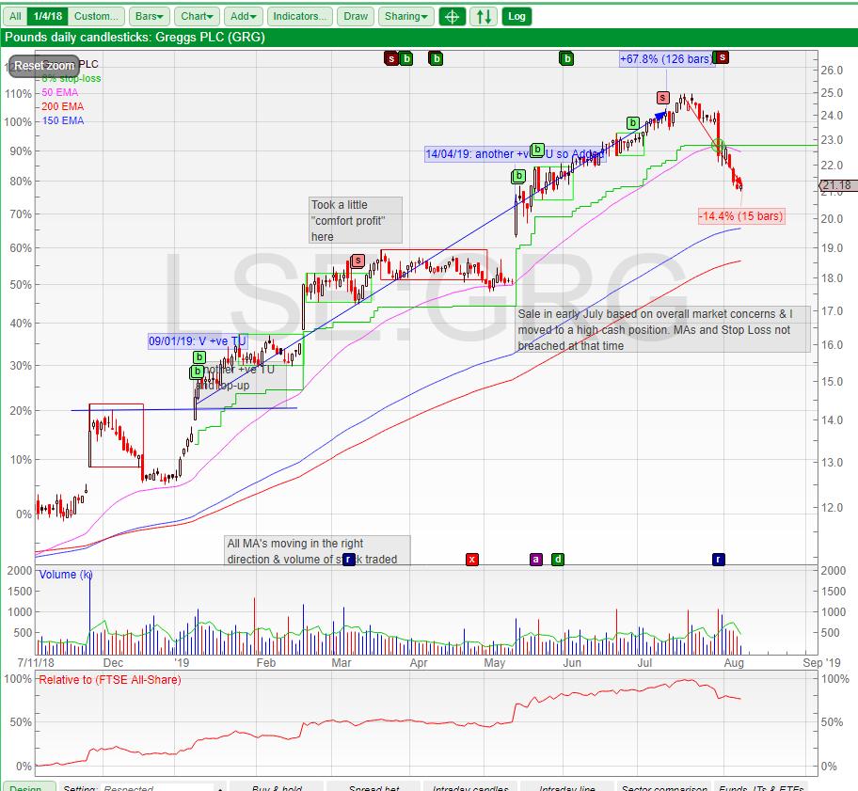Click the pink 's' sell marker near March candles
The width and height of the screenshot is (858, 791).
point(357,261)
